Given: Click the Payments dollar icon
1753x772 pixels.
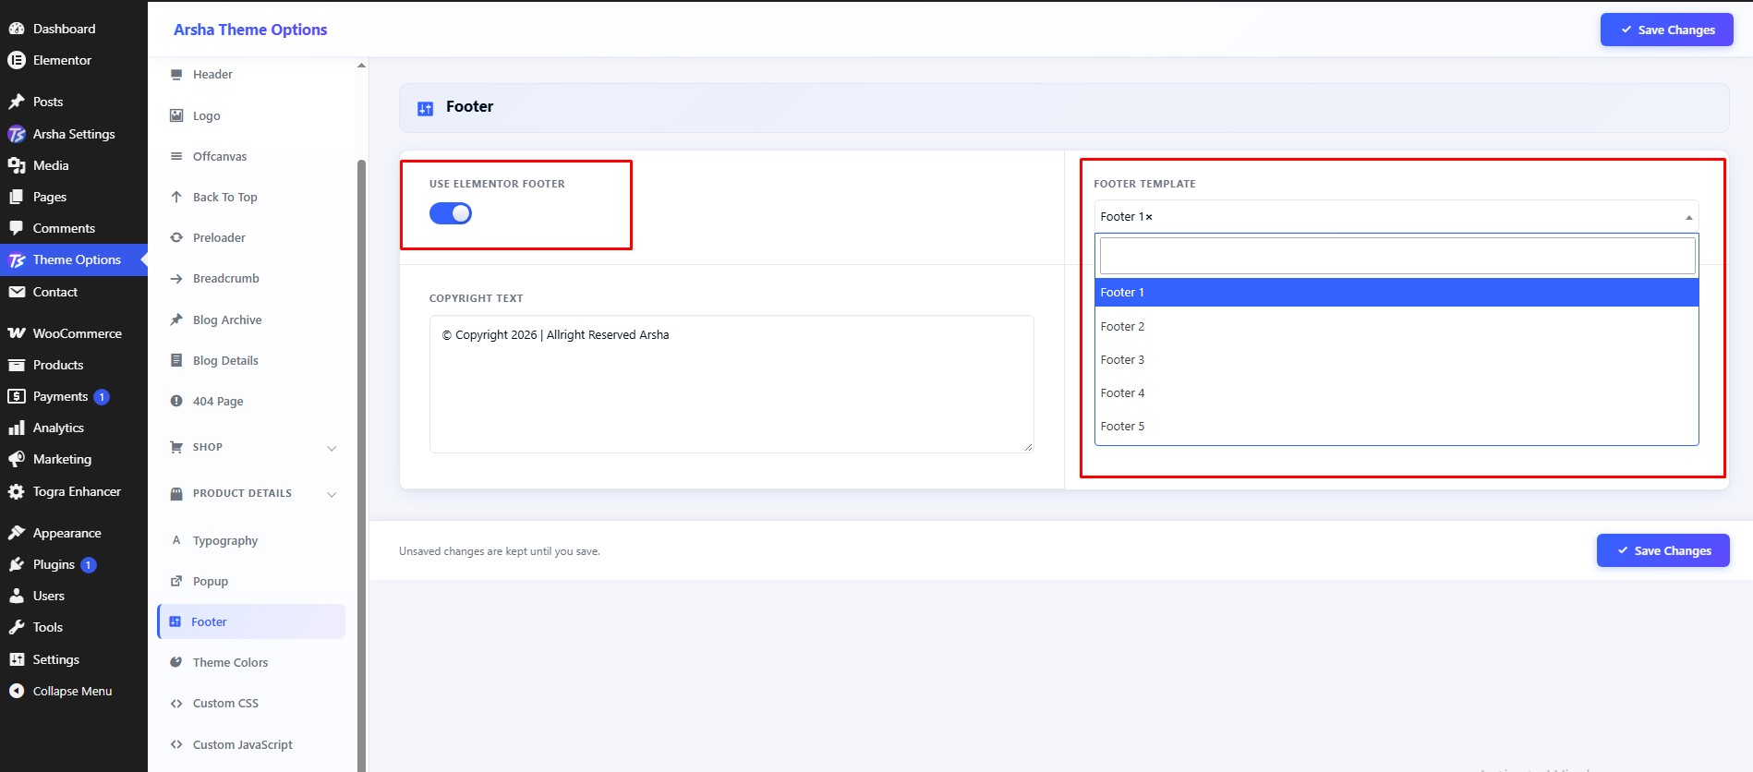Looking at the screenshot, I should point(17,396).
